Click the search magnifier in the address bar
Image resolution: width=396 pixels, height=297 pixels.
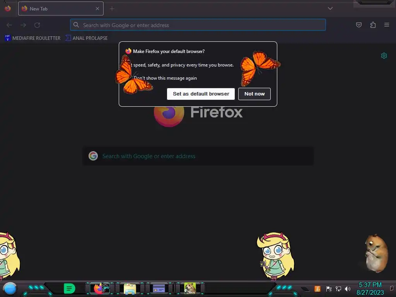pos(76,25)
